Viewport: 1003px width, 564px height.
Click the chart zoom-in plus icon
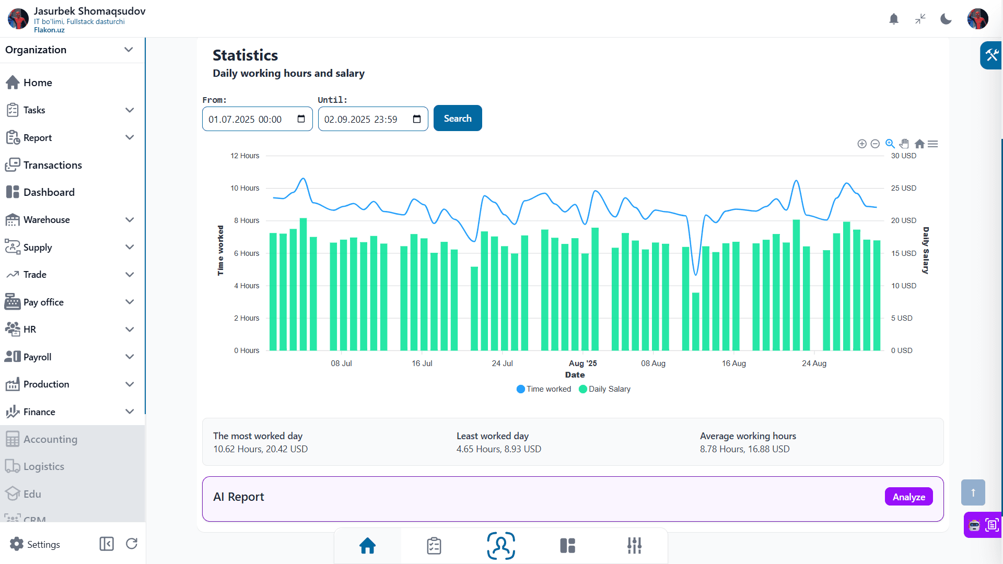pyautogui.click(x=862, y=144)
